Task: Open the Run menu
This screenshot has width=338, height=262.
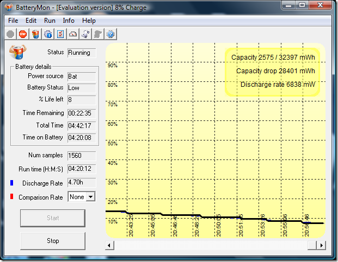Action: coord(50,21)
